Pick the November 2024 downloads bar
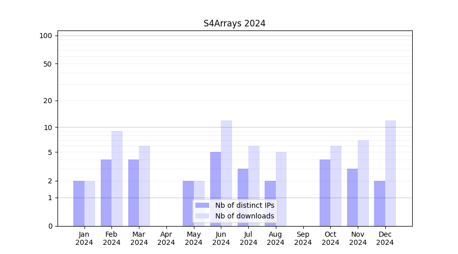The height and width of the screenshot is (254, 458). point(363,183)
